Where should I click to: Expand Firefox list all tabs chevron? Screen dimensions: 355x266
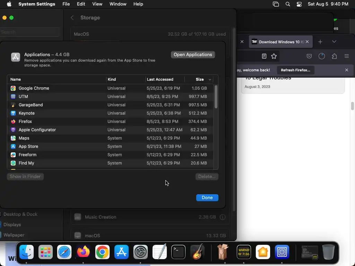[334, 42]
